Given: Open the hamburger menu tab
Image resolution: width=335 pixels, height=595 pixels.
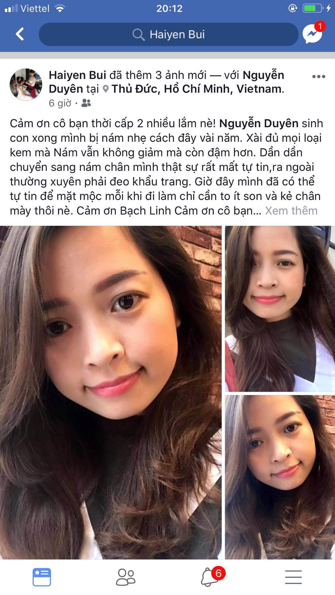Looking at the screenshot, I should (x=293, y=577).
